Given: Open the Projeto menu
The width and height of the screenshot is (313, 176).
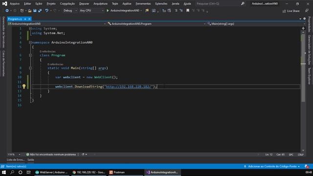Looking at the screenshot, I should point(51,3).
